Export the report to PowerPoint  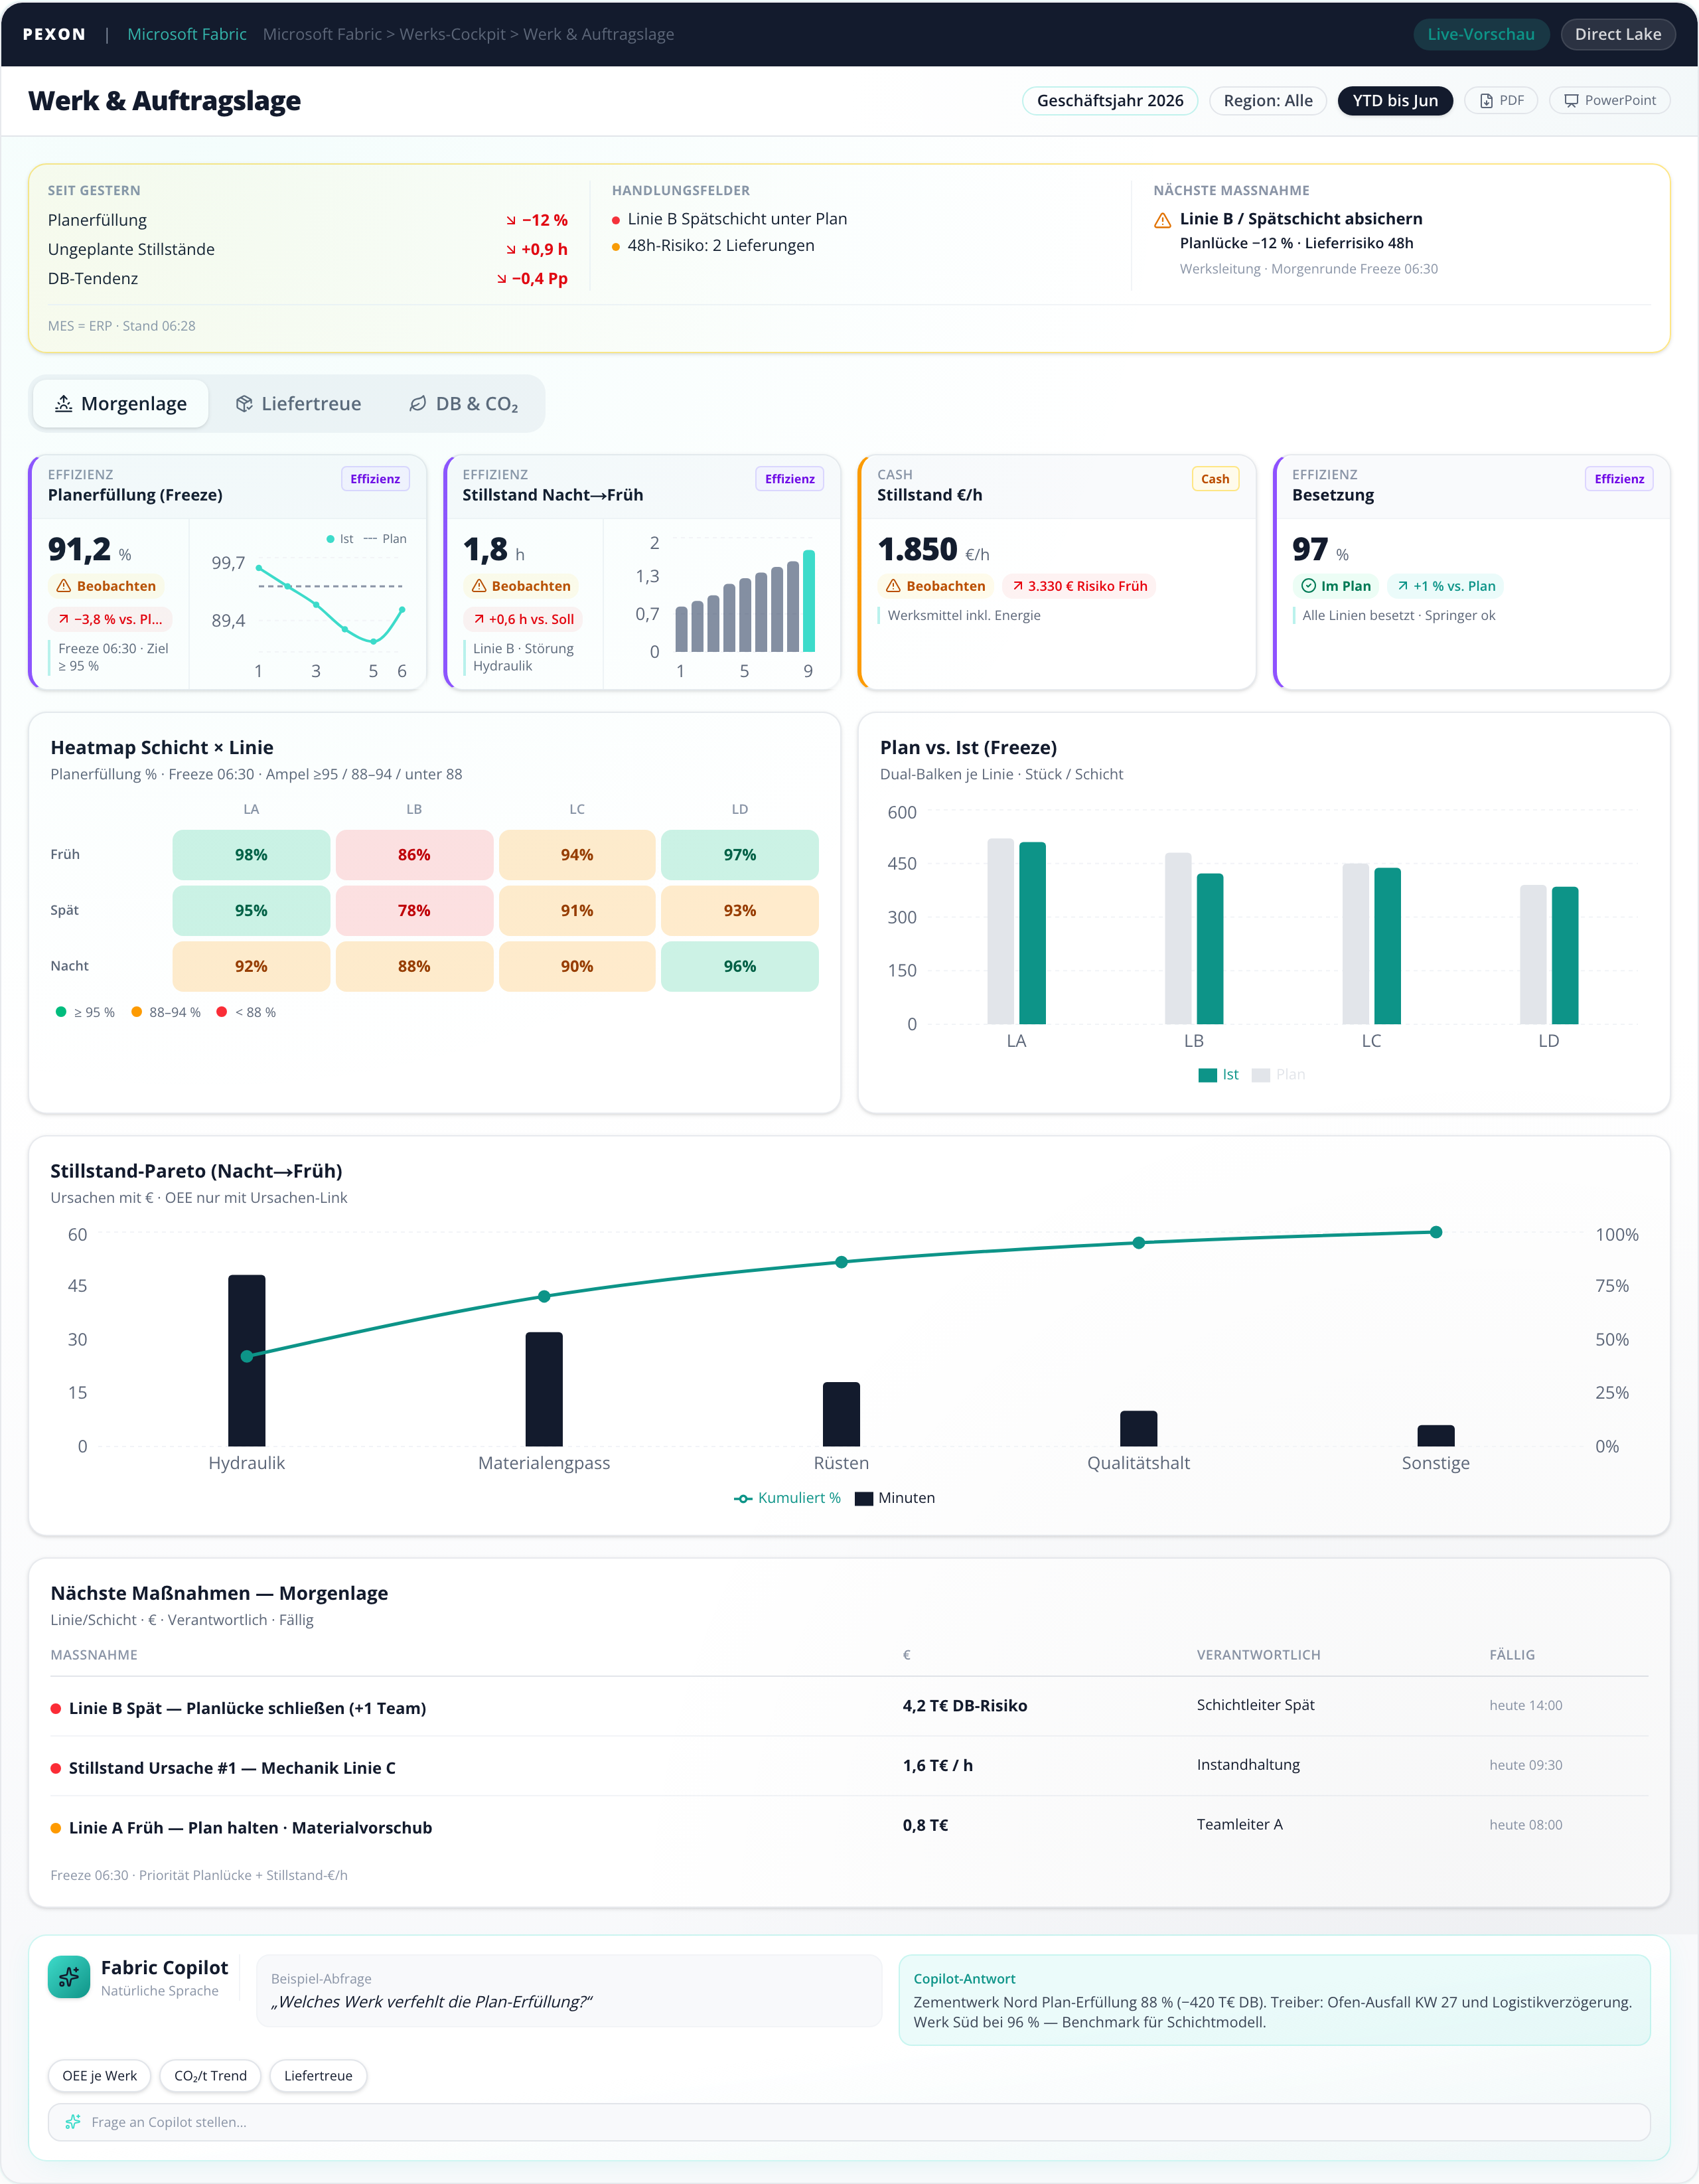pyautogui.click(x=1610, y=101)
